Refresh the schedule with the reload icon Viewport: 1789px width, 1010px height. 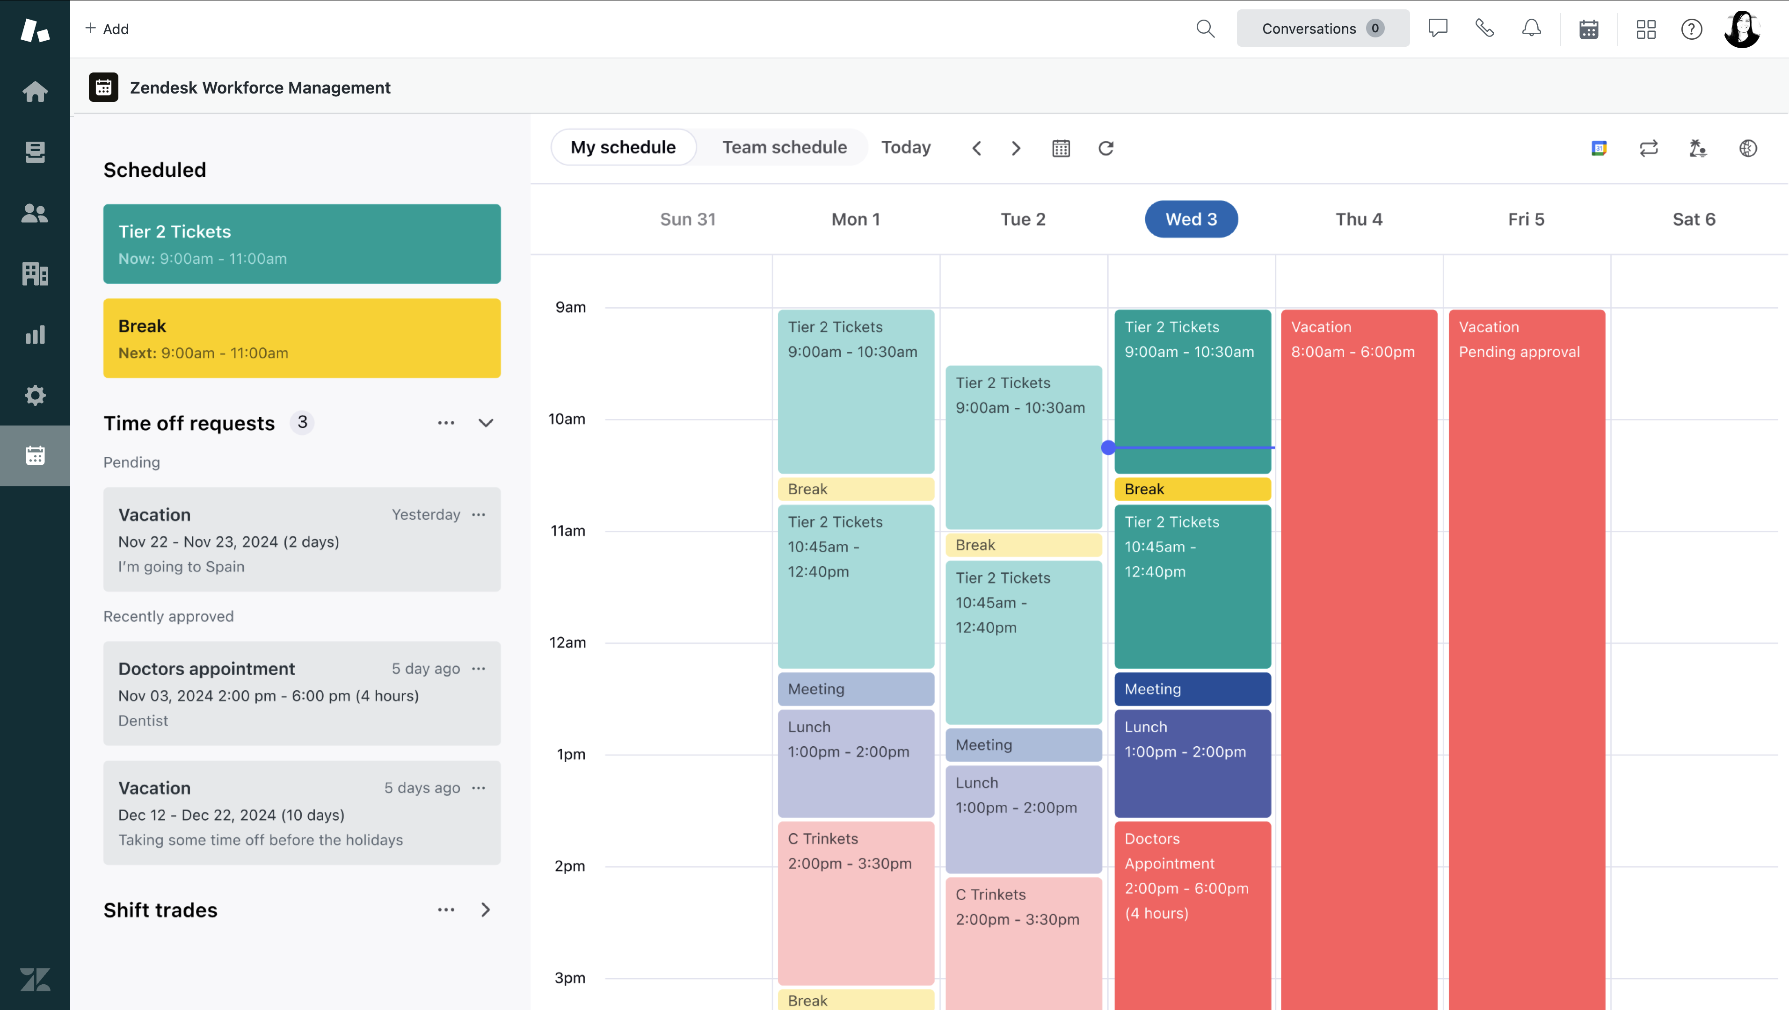click(1105, 148)
